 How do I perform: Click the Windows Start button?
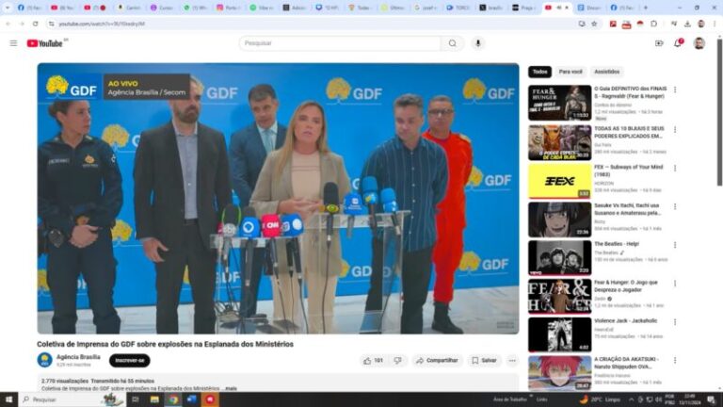pyautogui.click(x=9, y=399)
